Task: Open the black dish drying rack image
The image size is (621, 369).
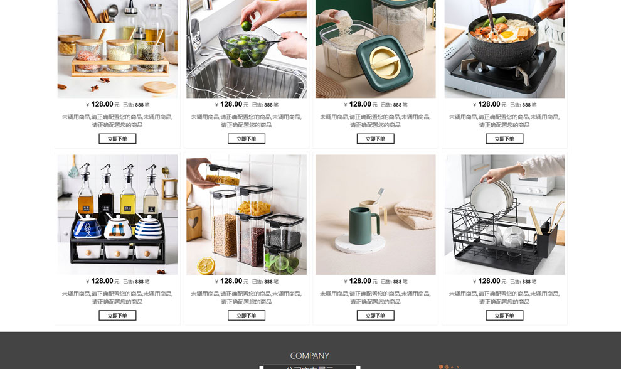Action: 504,215
